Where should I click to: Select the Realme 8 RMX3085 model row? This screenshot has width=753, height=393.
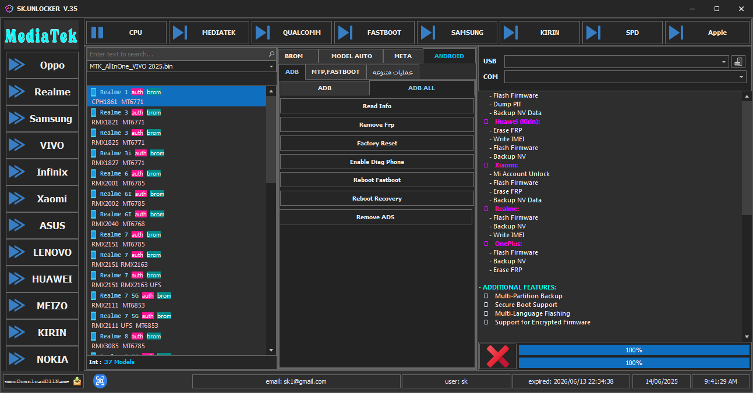click(176, 341)
